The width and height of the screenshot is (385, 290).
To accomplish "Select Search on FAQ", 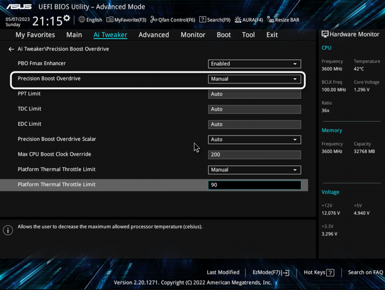I will 365,272.
